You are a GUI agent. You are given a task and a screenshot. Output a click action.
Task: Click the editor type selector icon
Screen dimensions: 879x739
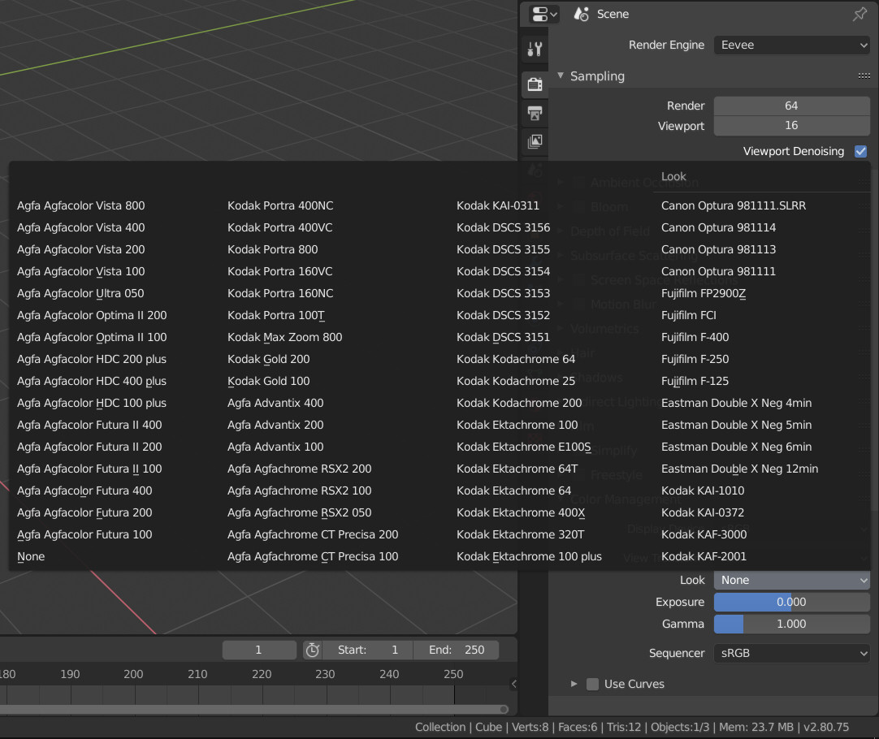pos(541,14)
